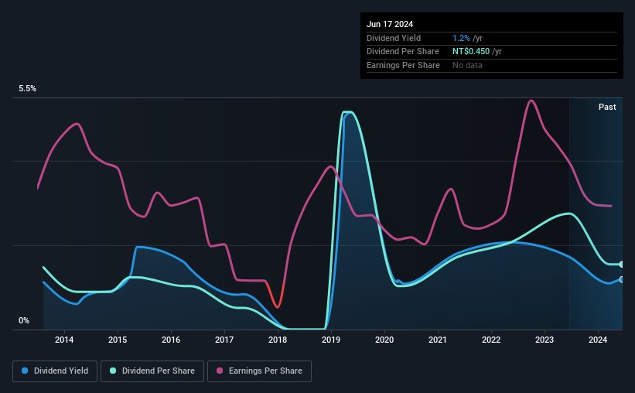Select the blue endpoint marker on chart
Image resolution: width=635 pixels, height=393 pixels.
pos(621,279)
